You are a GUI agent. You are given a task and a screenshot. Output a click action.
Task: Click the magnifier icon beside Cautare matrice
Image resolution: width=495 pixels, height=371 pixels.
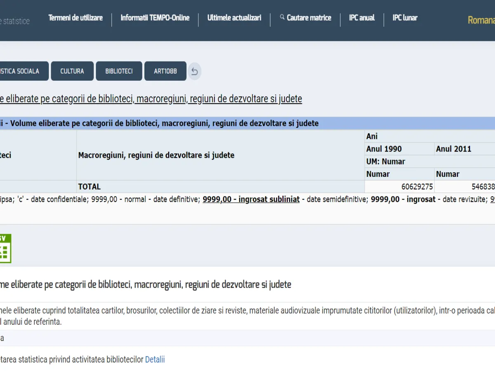pos(283,17)
